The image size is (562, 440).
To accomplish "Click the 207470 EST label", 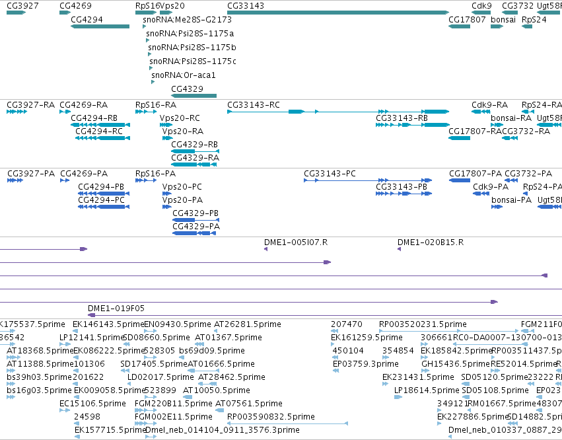I will point(347,324).
